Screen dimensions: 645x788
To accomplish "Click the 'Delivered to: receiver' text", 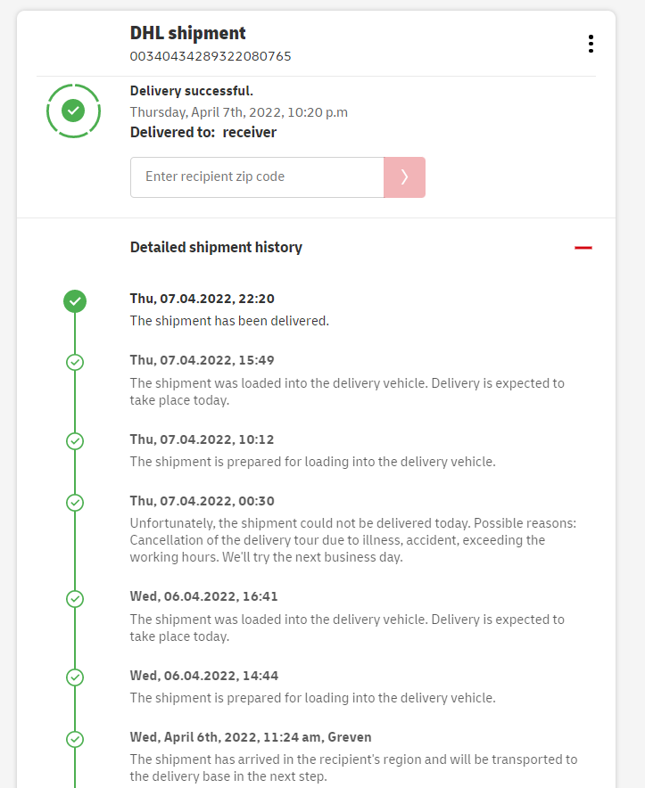I will tap(203, 132).
